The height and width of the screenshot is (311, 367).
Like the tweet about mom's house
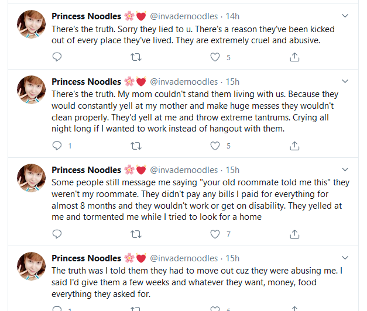(215, 146)
